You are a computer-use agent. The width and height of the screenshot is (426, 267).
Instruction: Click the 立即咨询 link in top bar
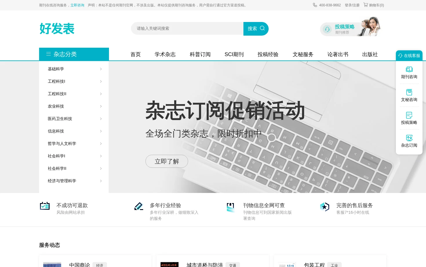[x=77, y=5]
